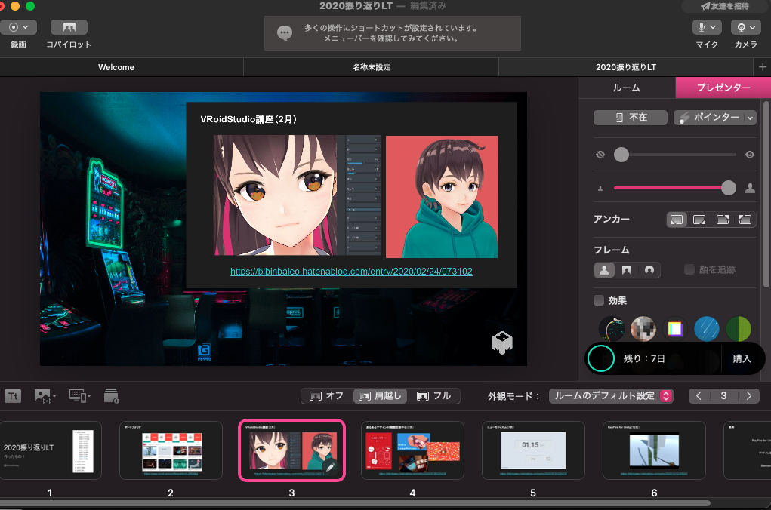Click the 購入 purchase button
Screen dimensions: 771x510
pos(742,358)
